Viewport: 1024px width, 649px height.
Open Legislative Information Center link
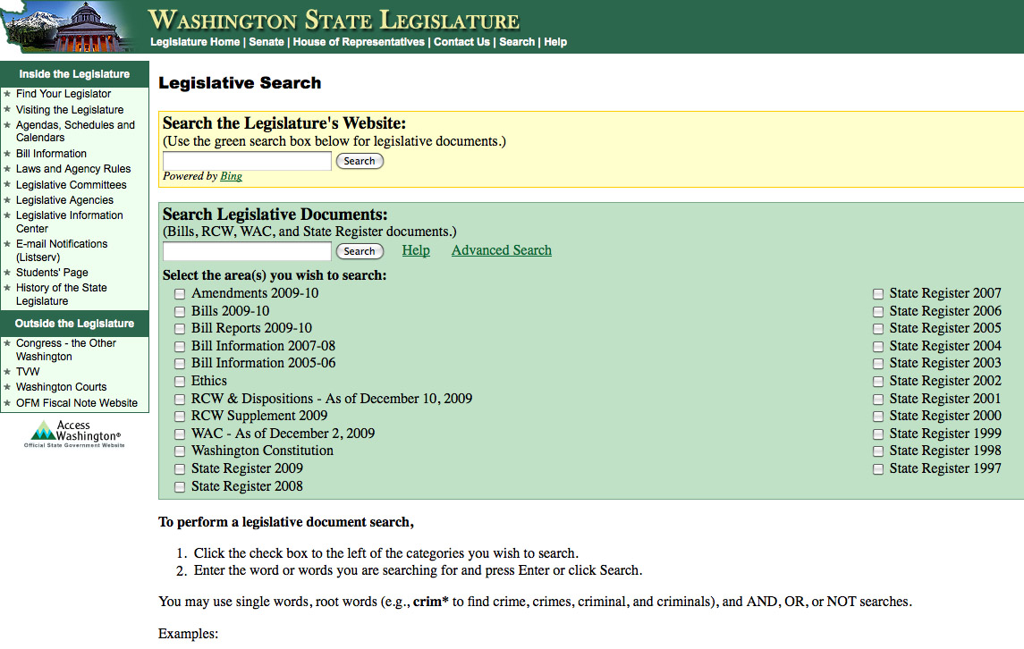[69, 222]
